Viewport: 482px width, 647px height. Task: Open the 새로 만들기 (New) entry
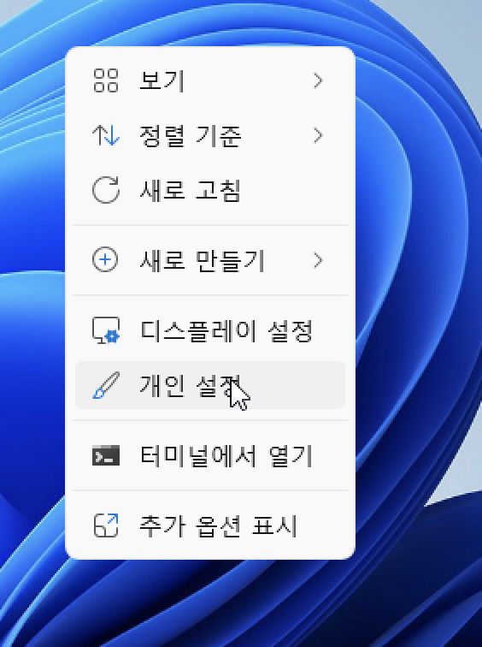click(x=210, y=260)
